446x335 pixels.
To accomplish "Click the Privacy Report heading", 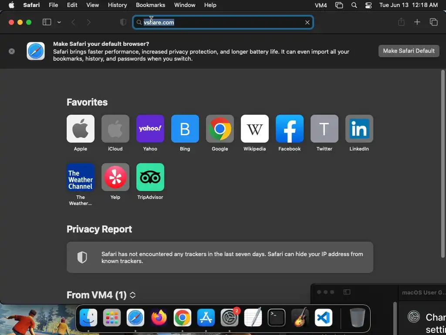I will coord(99,229).
